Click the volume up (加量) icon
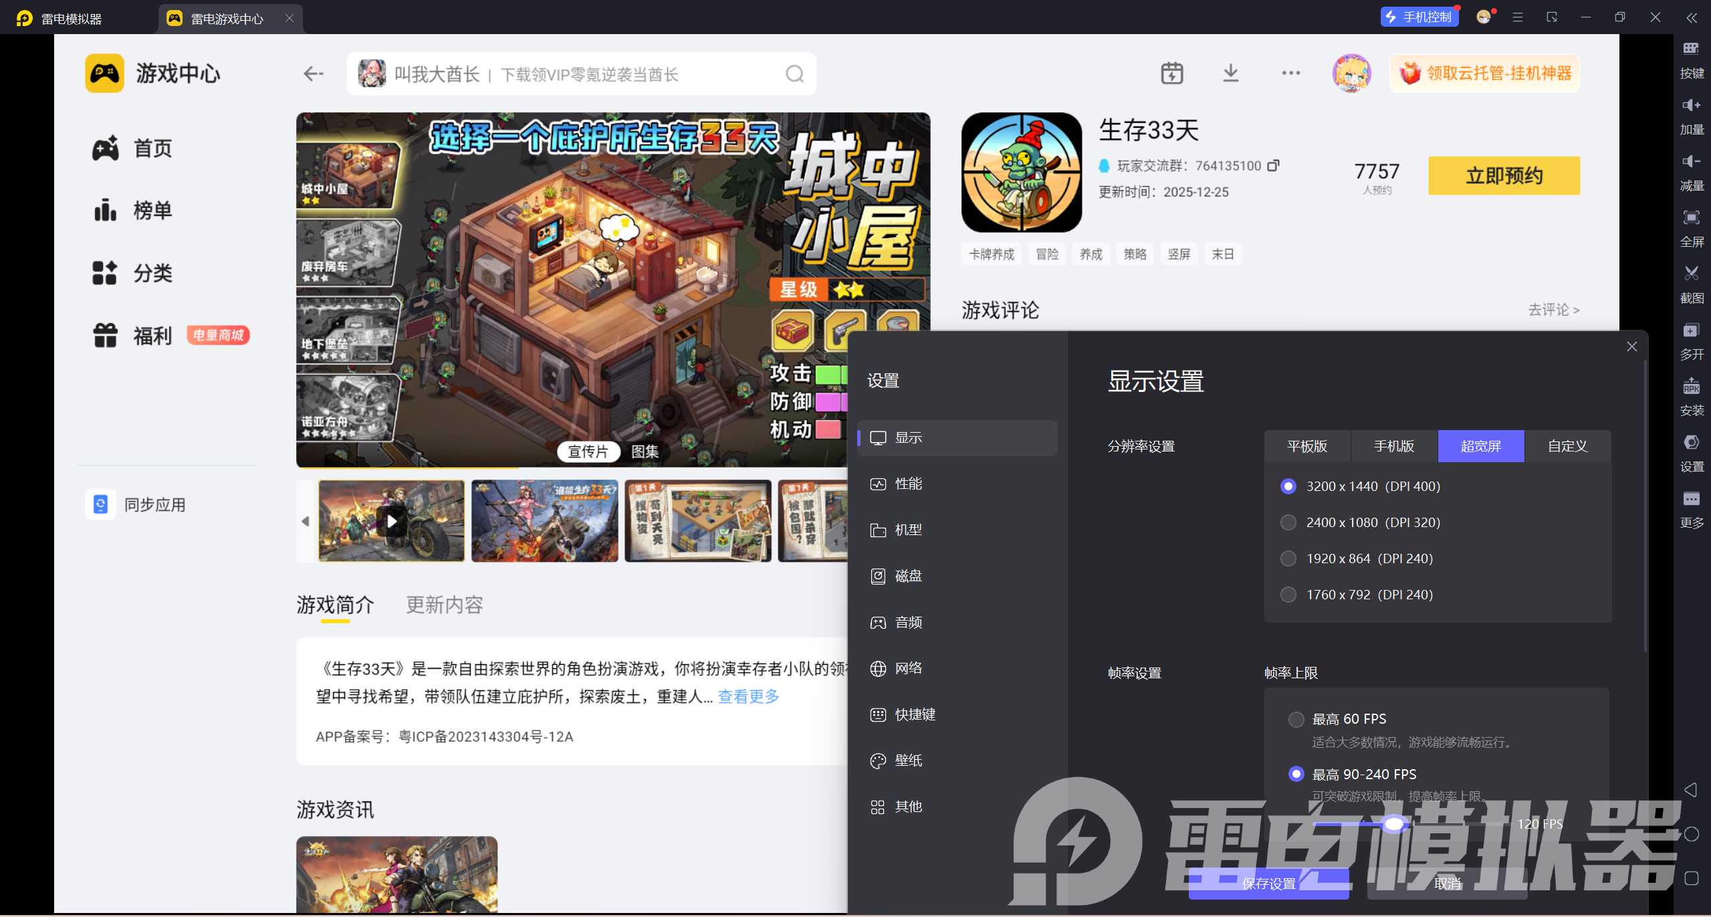The width and height of the screenshot is (1711, 917). 1691,105
